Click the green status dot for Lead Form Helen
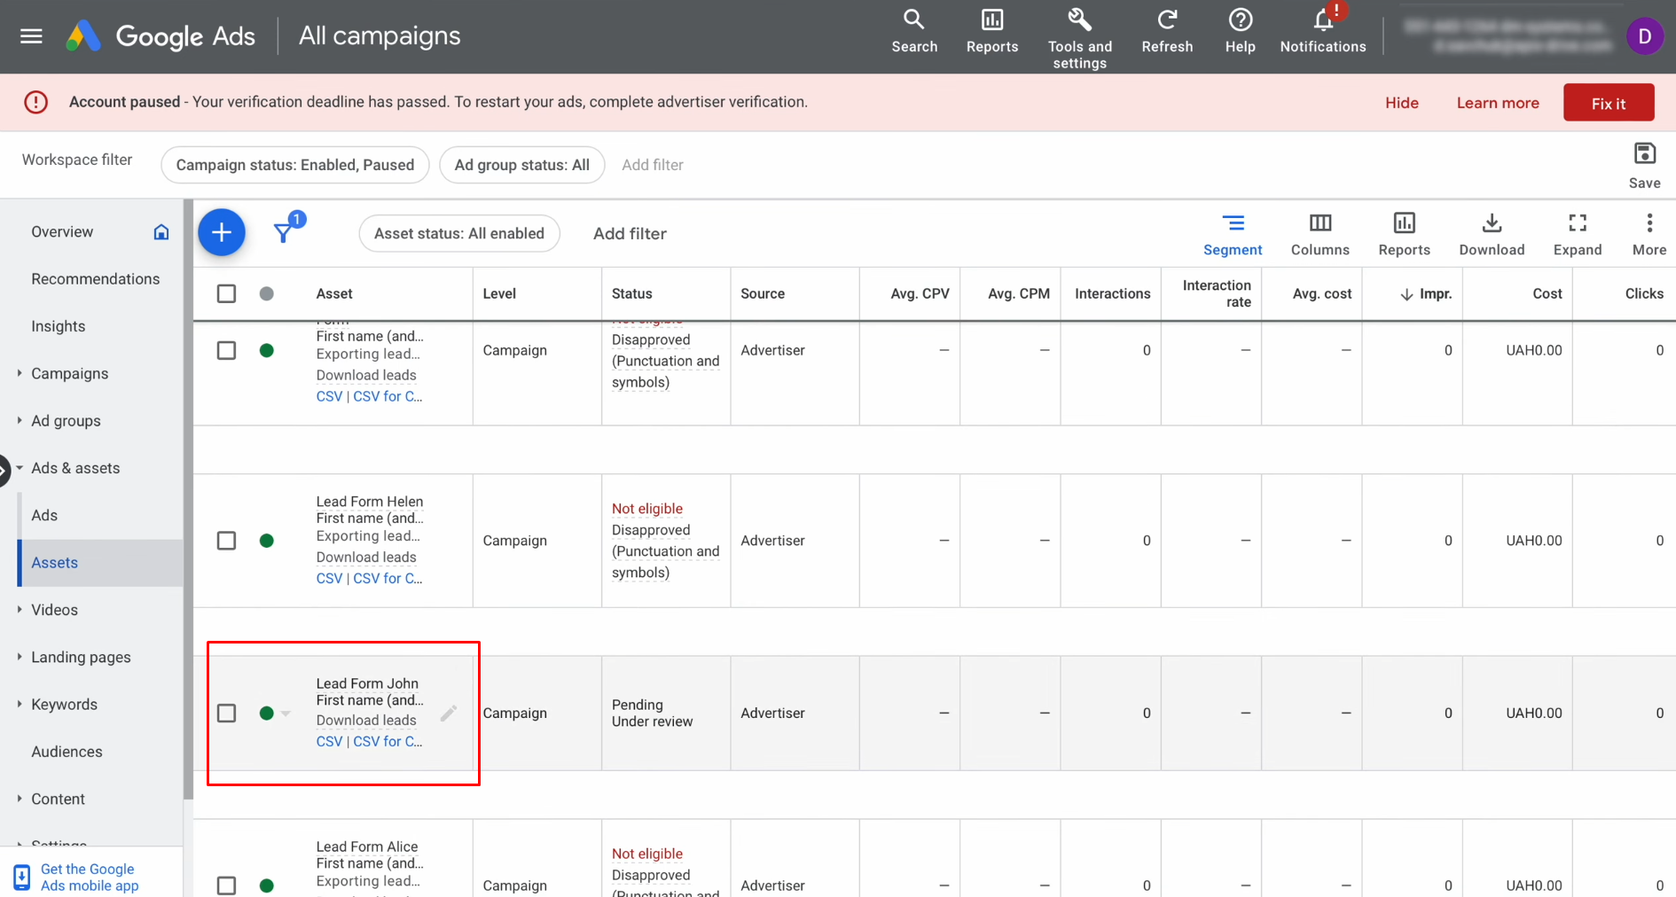 [266, 541]
